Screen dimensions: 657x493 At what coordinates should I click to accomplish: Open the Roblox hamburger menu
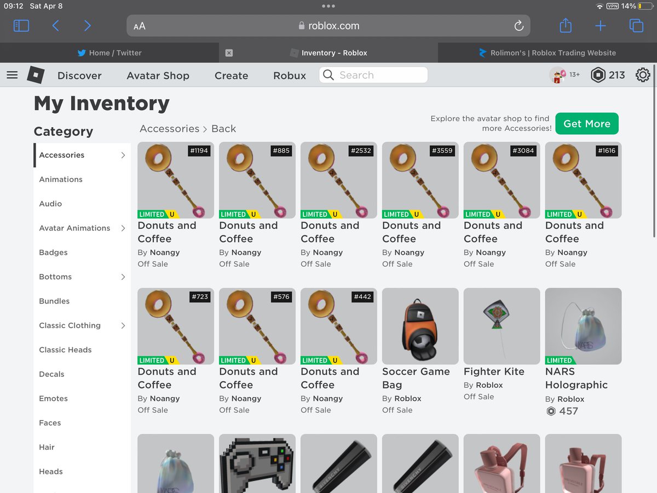click(12, 75)
